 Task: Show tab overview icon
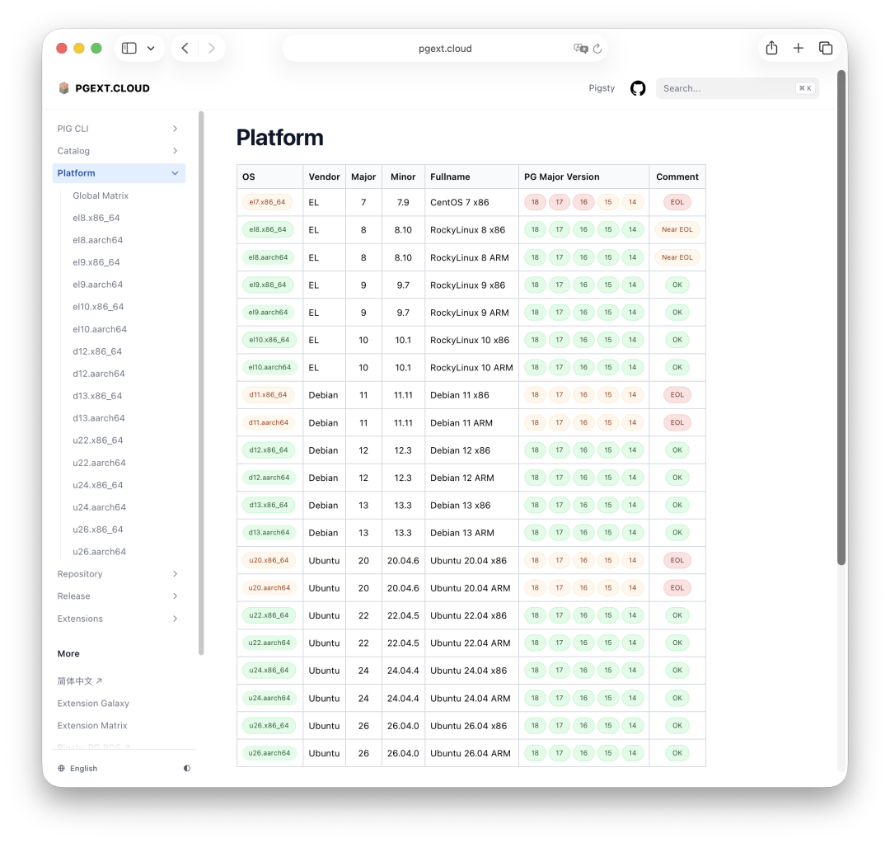[x=826, y=49]
